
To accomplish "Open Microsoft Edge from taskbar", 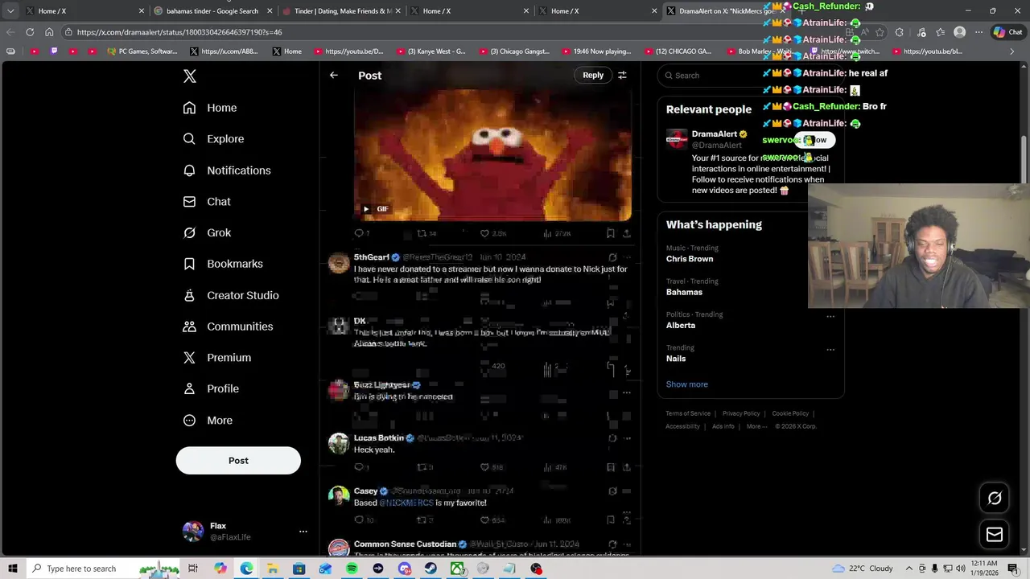I will click(x=246, y=569).
